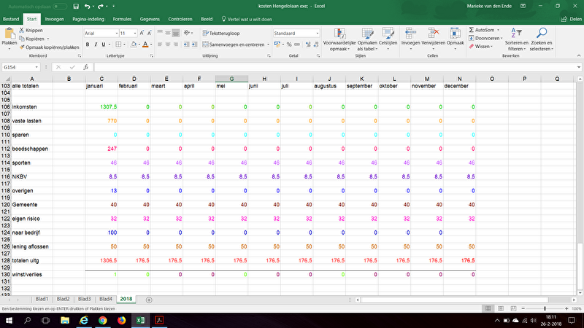Click Samenvoegen en centreren button
Image resolution: width=584 pixels, height=328 pixels.
pos(234,44)
